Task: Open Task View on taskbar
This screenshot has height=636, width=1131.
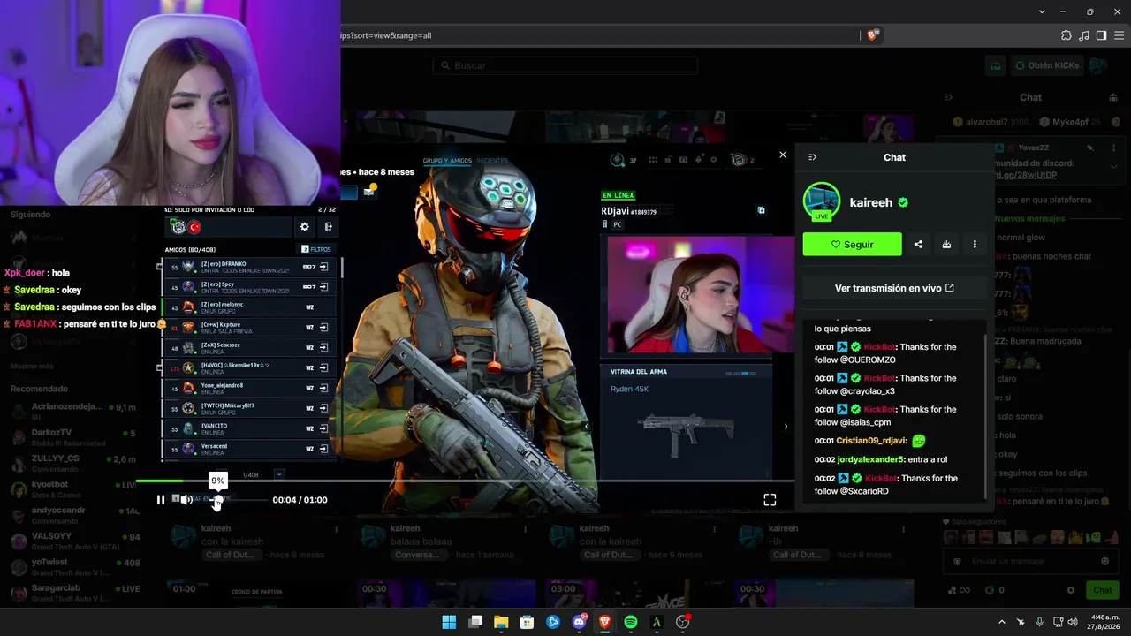Action: (x=475, y=622)
